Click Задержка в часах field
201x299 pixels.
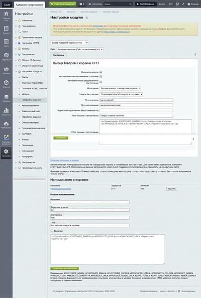click(x=90, y=210)
